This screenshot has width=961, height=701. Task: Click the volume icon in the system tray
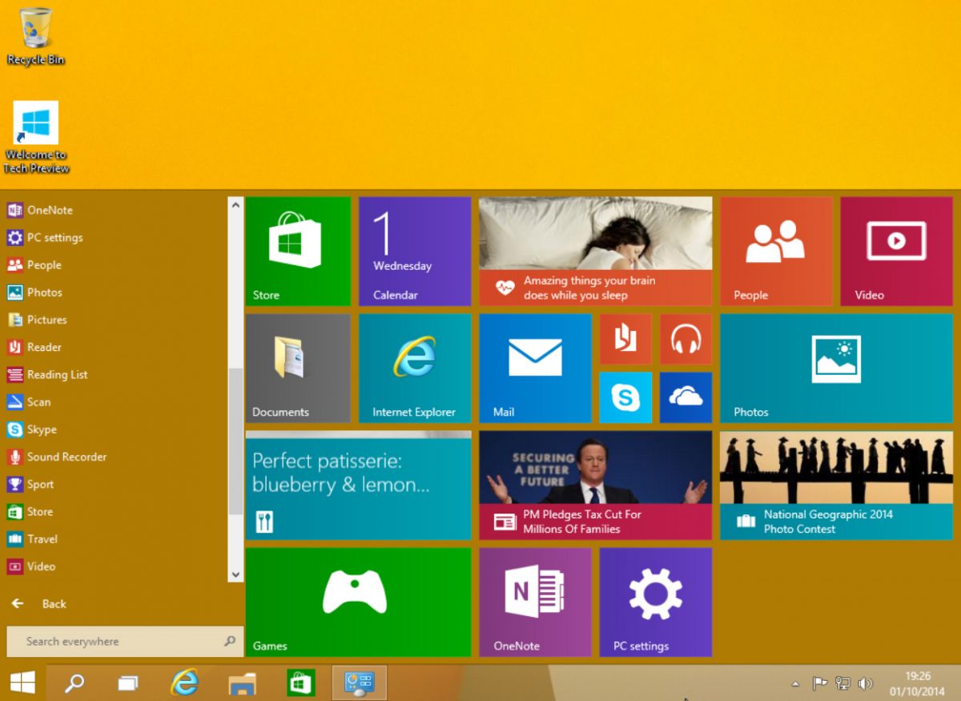pyautogui.click(x=867, y=683)
